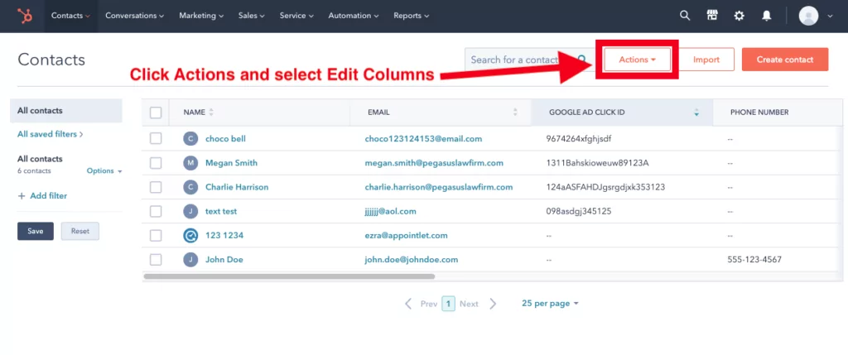Expand All saved filters
848x355 pixels.
point(51,134)
